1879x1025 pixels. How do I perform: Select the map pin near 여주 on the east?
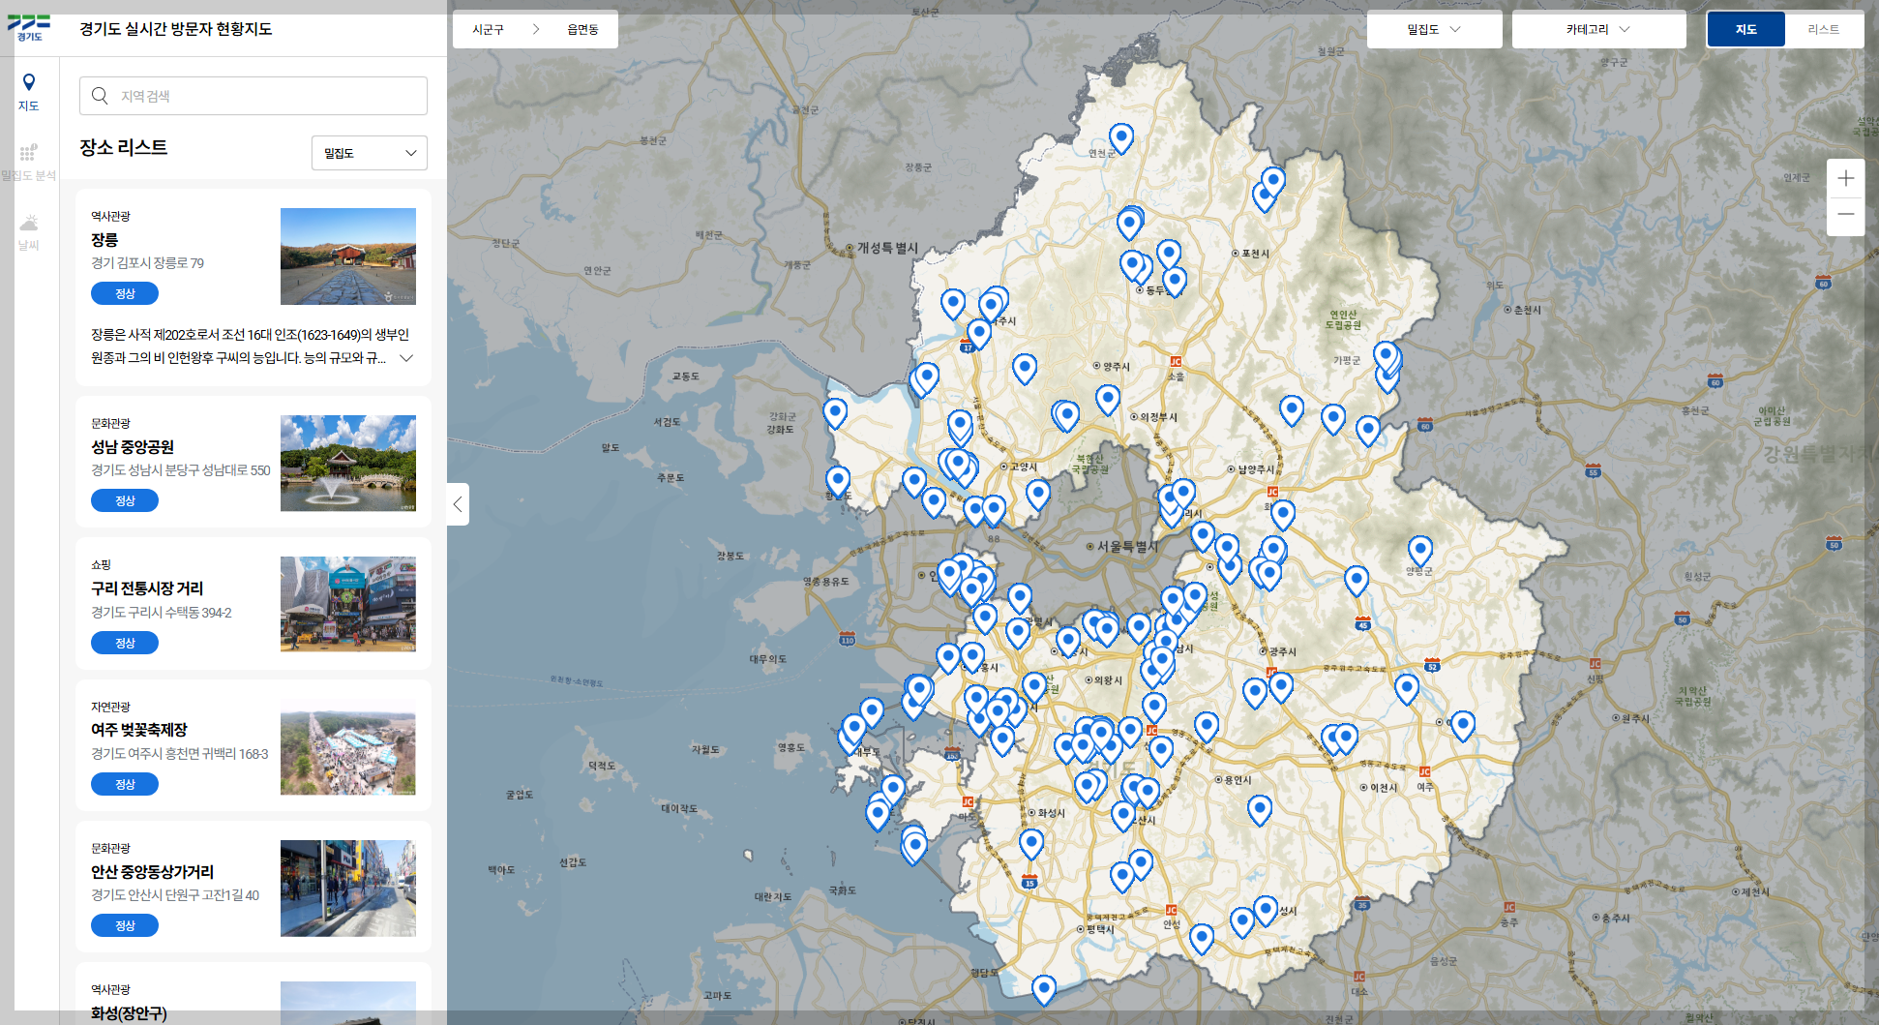click(1463, 724)
